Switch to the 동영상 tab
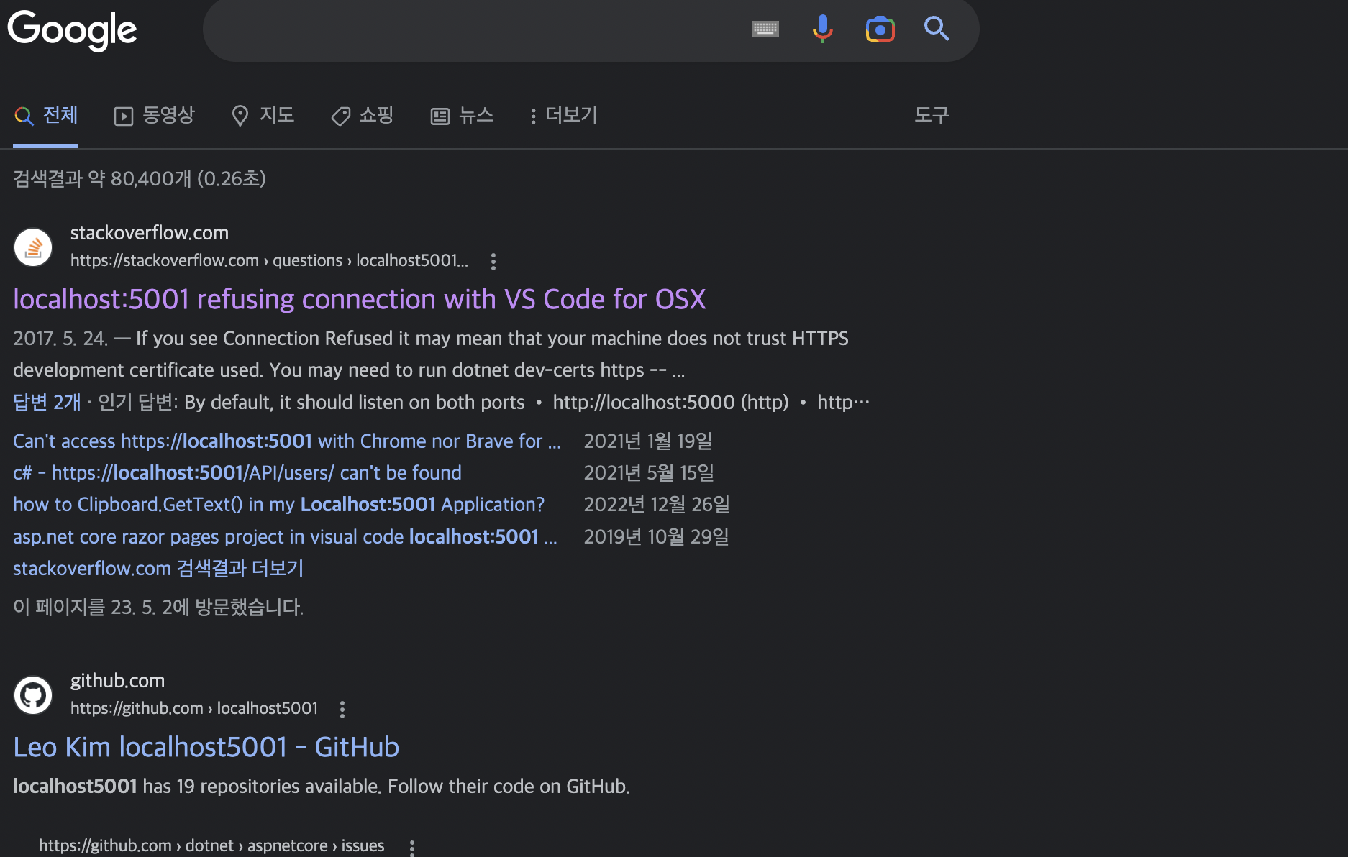Screen dimensions: 1348x857 (x=155, y=115)
